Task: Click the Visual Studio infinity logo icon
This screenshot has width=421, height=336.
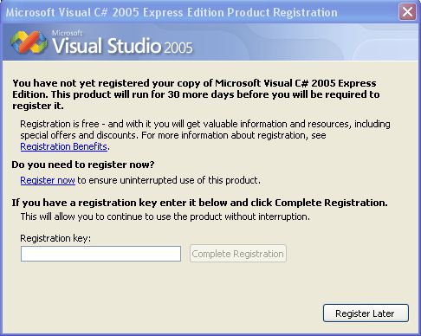Action: (29, 42)
